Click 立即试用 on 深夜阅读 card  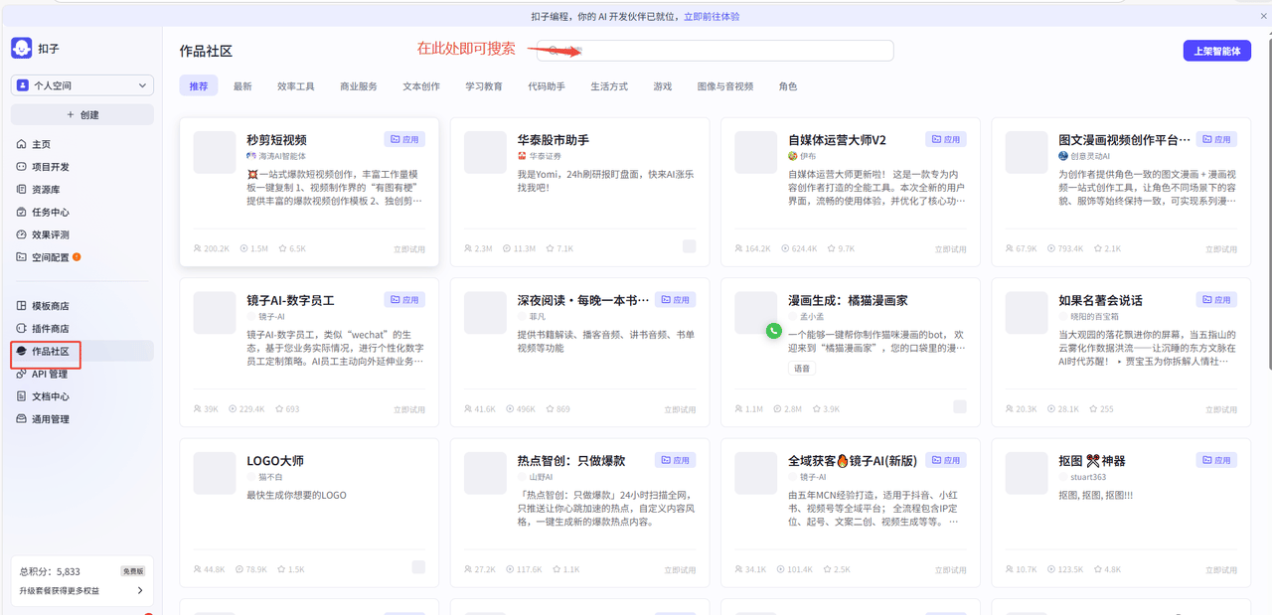[x=680, y=409]
